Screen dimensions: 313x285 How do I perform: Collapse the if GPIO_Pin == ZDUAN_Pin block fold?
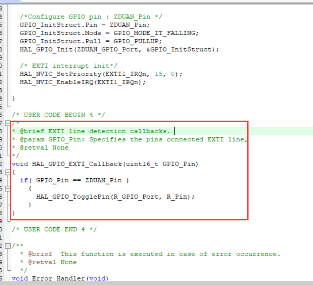7,189
